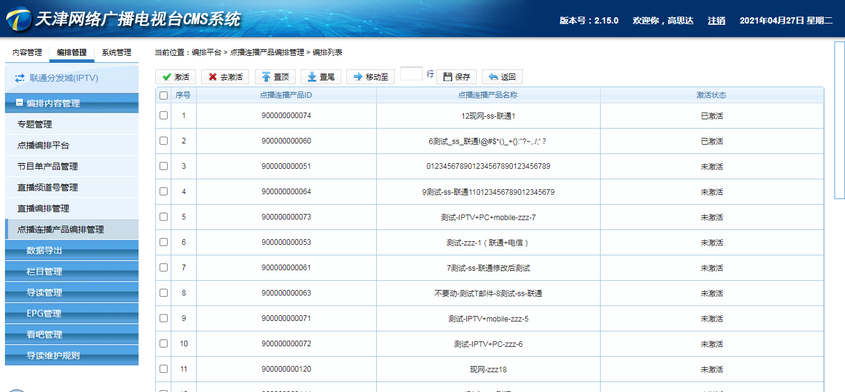
Task: Open 专题管理 in the sidebar
Action: (72, 124)
